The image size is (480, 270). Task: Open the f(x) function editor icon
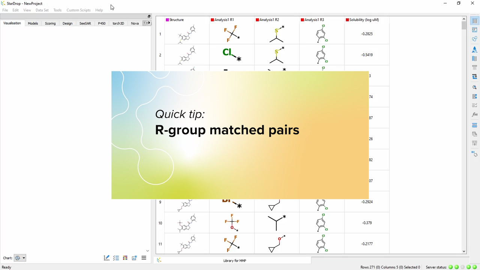tap(474, 114)
